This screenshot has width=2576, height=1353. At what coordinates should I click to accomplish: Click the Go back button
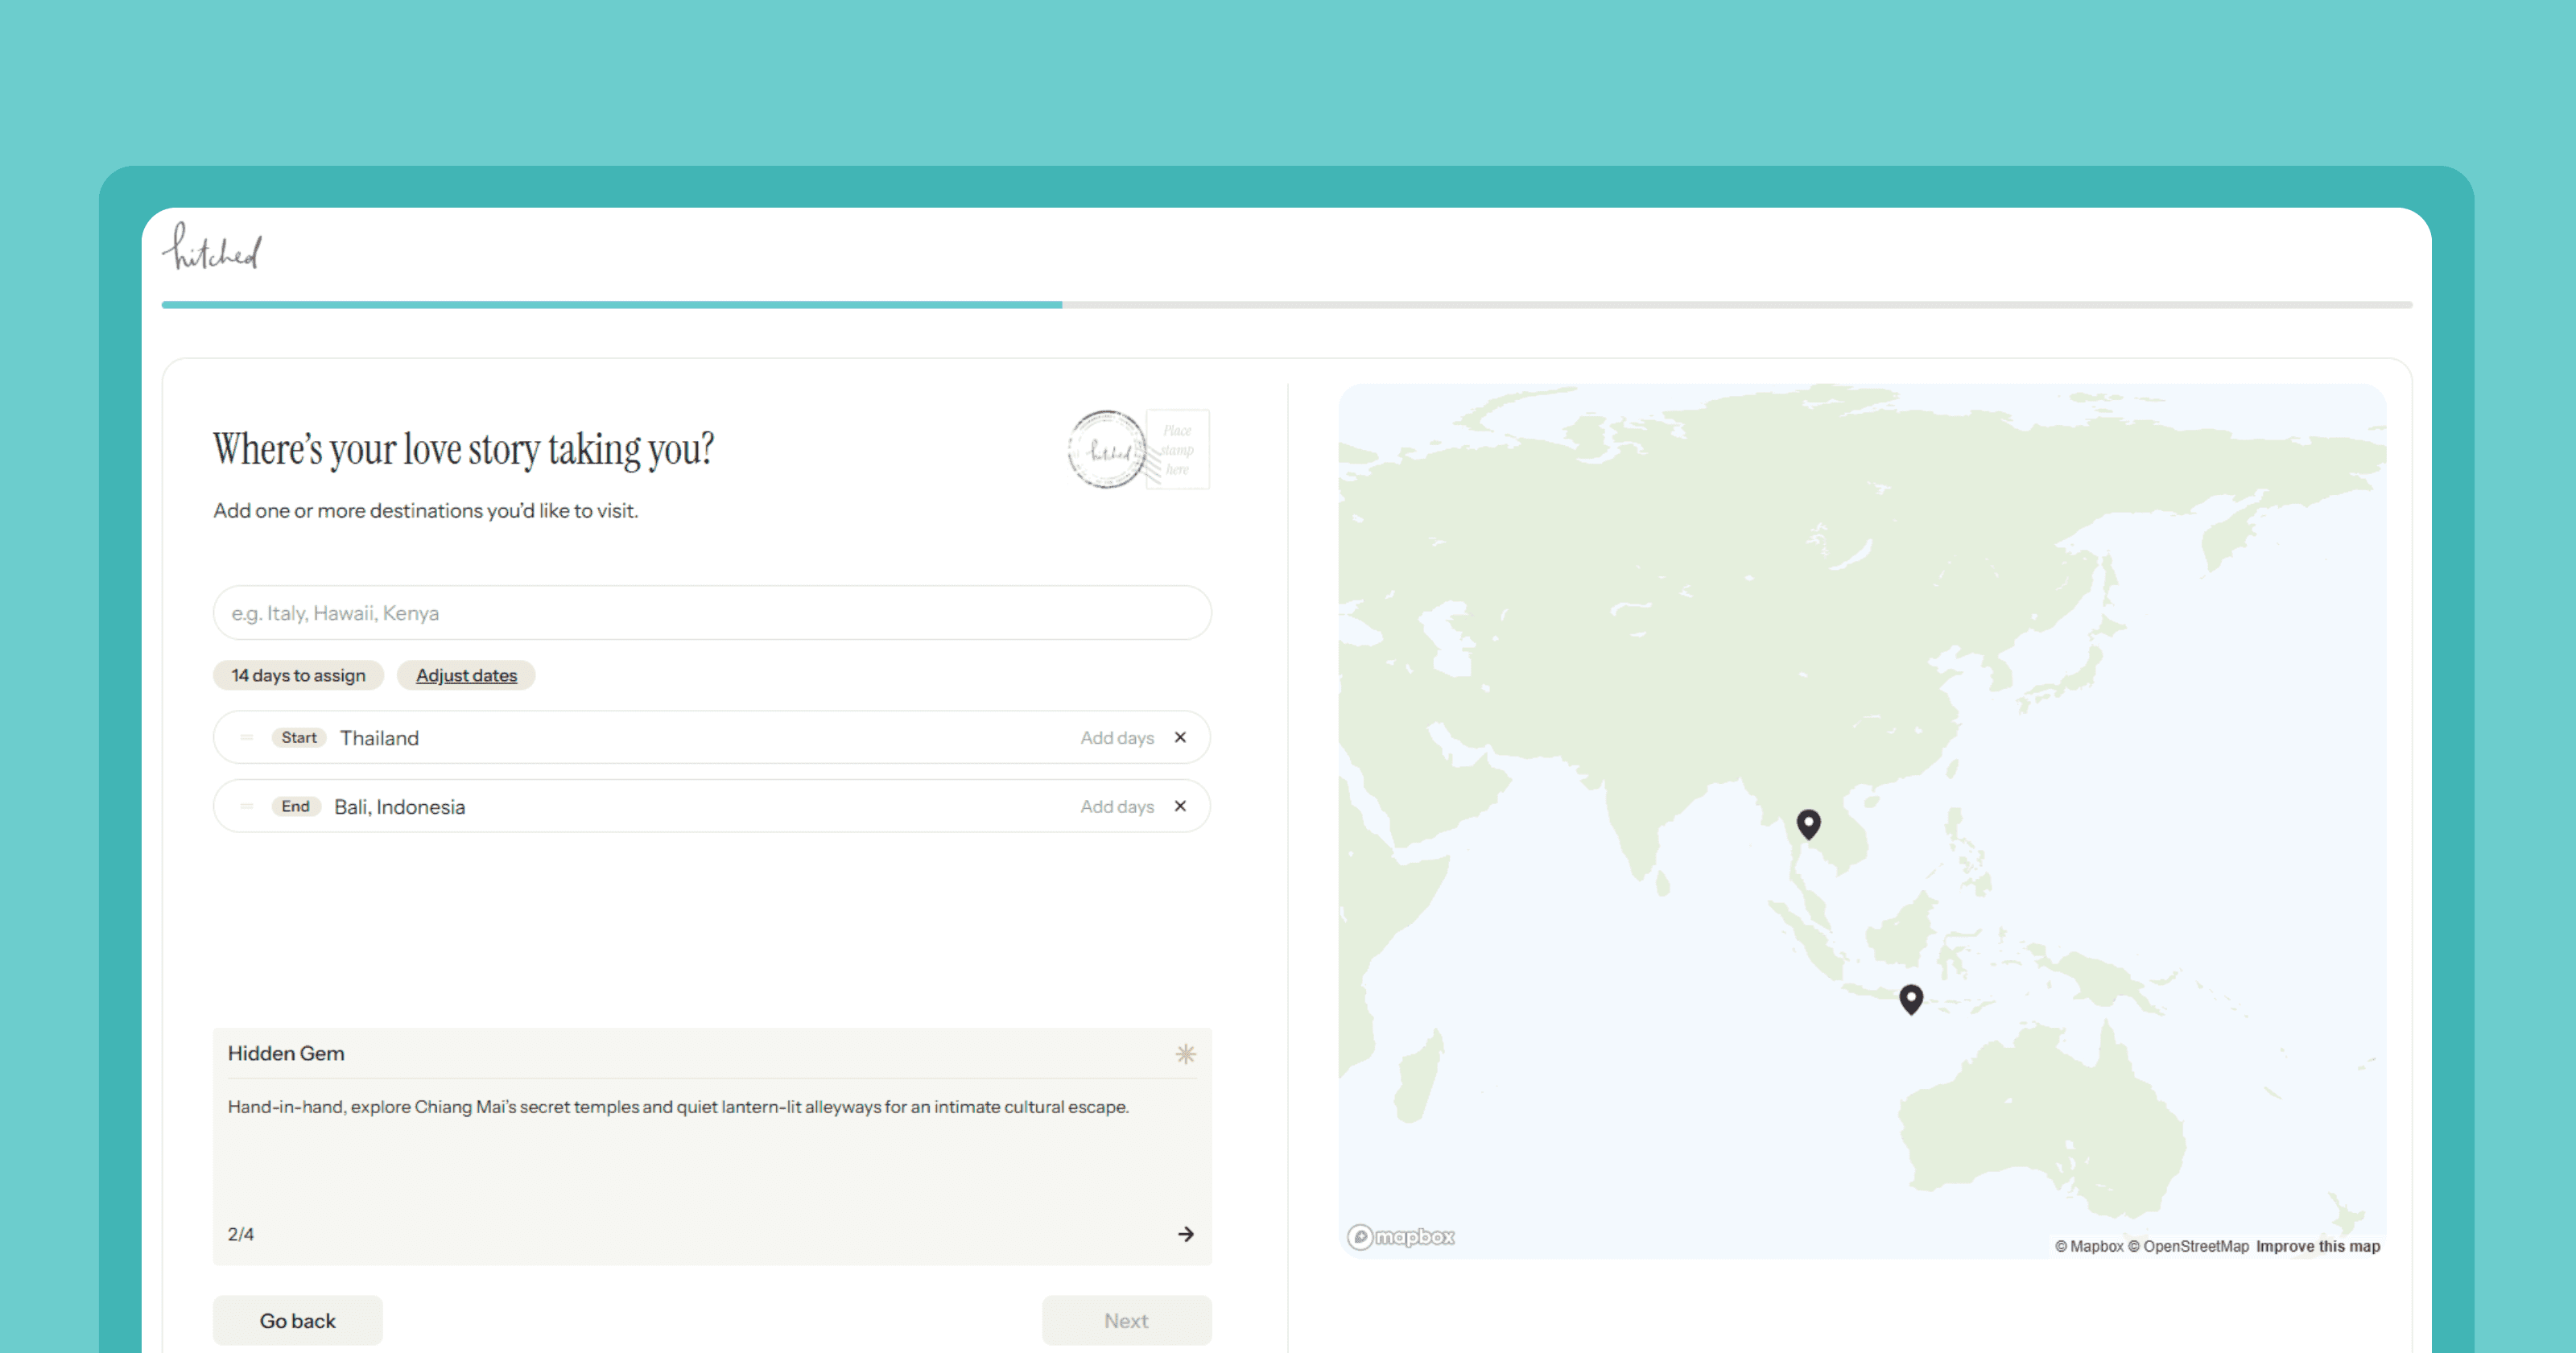[x=297, y=1320]
